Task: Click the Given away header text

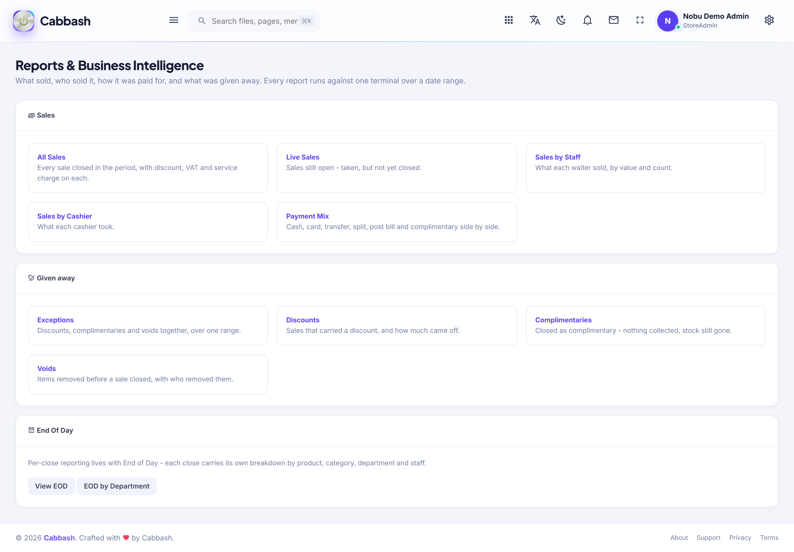Action: point(56,278)
